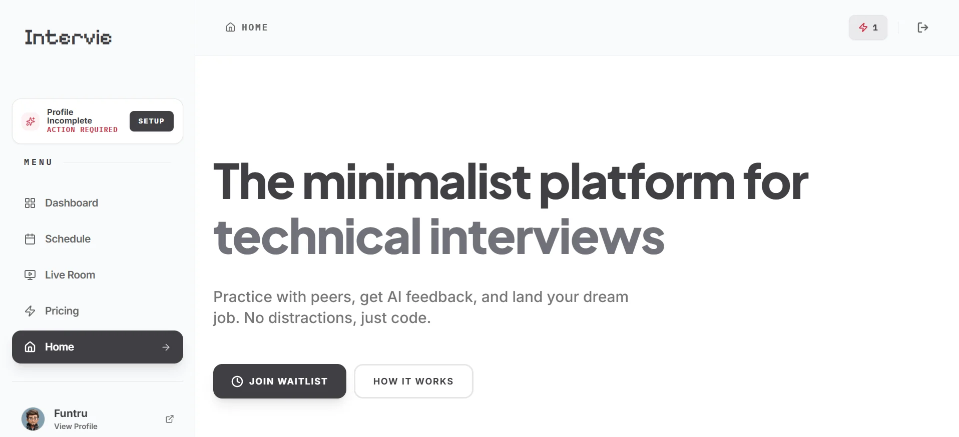Click the Pricing lightning bolt icon

tap(30, 310)
